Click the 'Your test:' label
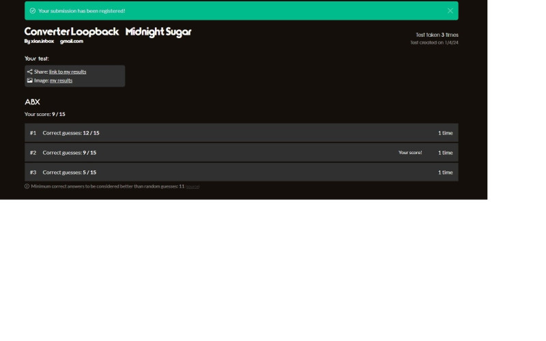Screen dimensions: 546x341 pos(37,59)
